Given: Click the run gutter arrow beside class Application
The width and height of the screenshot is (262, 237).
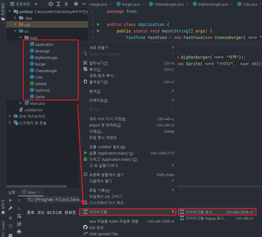Looking at the screenshot, I should tap(98, 24).
